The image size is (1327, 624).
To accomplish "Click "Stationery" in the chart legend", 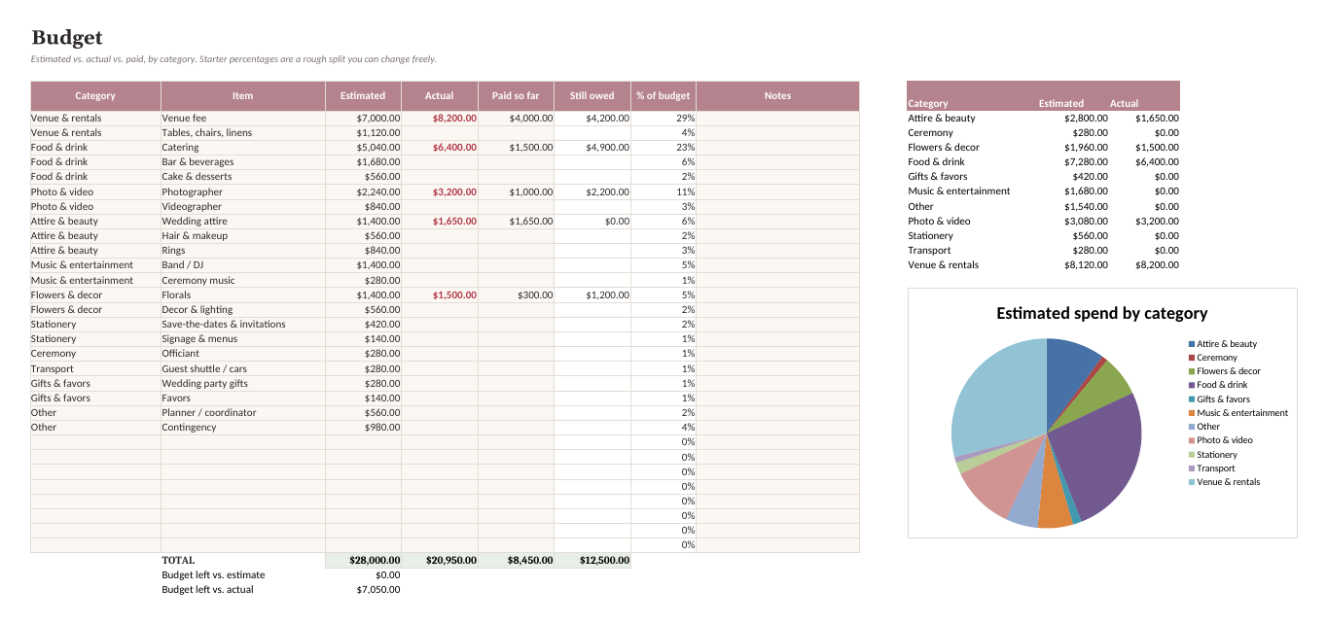I will [x=1217, y=455].
